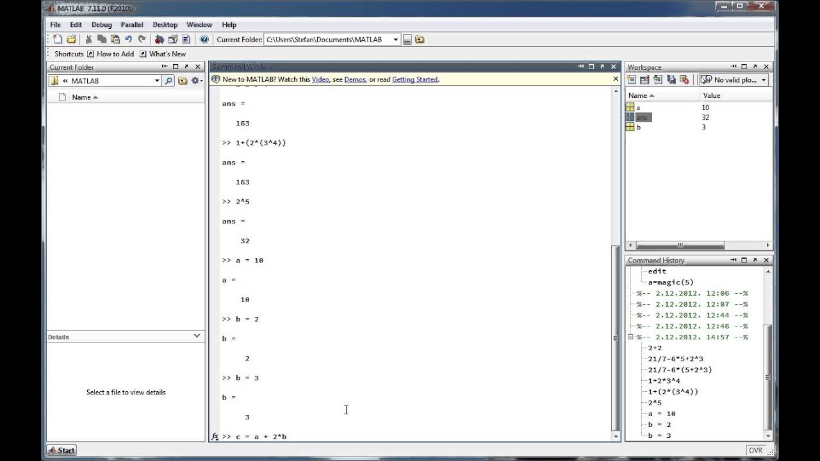The image size is (820, 461).
Task: Select 'a = 10' in Command History
Action: pos(662,414)
